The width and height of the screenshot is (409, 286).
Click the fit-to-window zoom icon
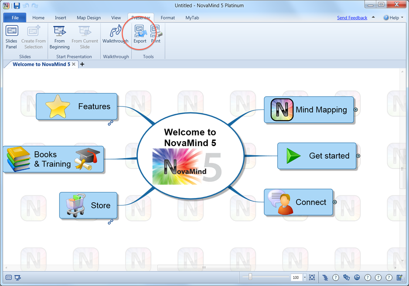(x=312, y=277)
